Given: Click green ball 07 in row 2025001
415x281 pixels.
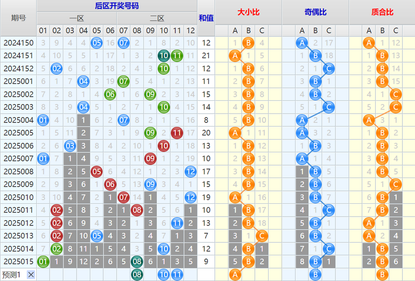Looking at the screenshot, I should pos(123,81).
